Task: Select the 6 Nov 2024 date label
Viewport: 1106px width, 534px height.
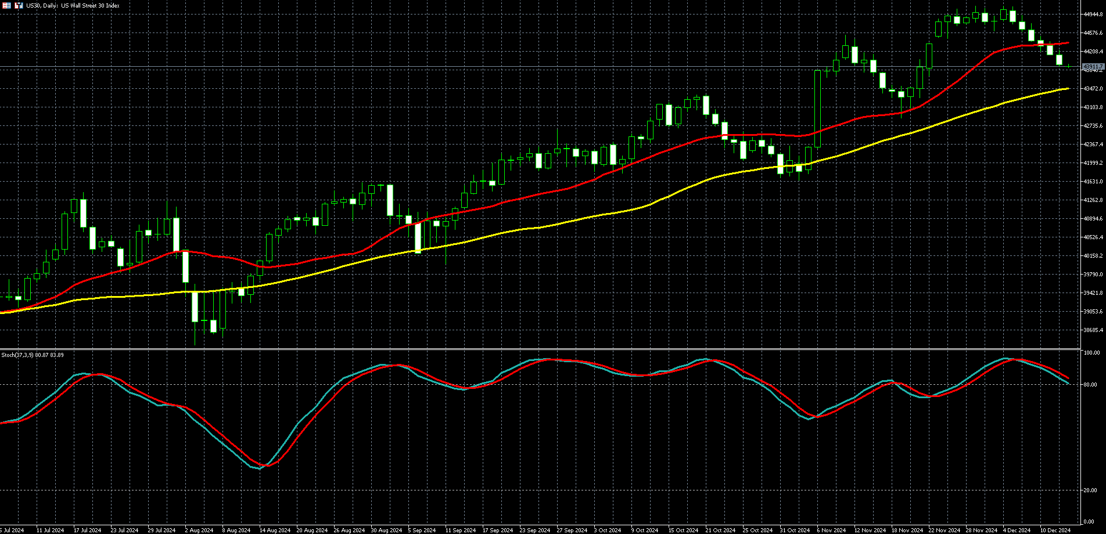Action: click(x=830, y=530)
